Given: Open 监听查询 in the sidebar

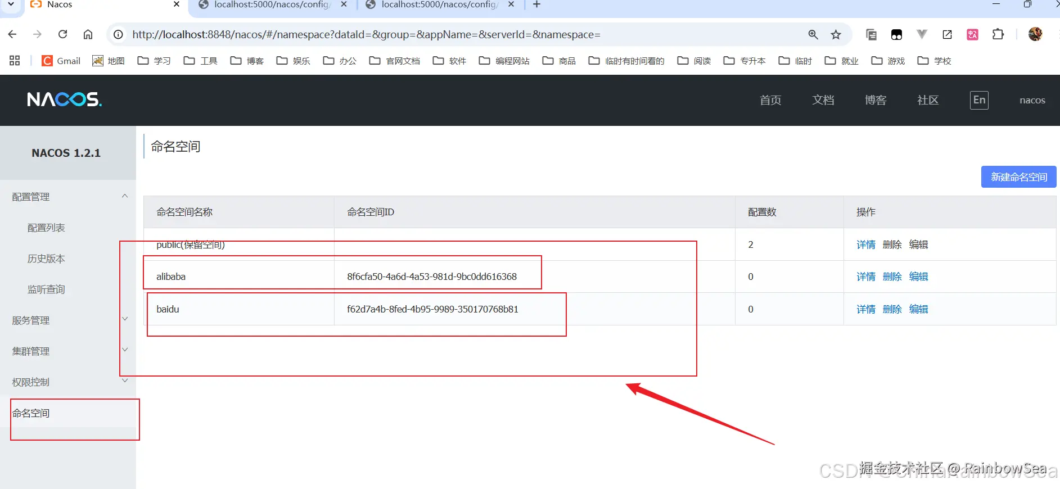Looking at the screenshot, I should 46,289.
